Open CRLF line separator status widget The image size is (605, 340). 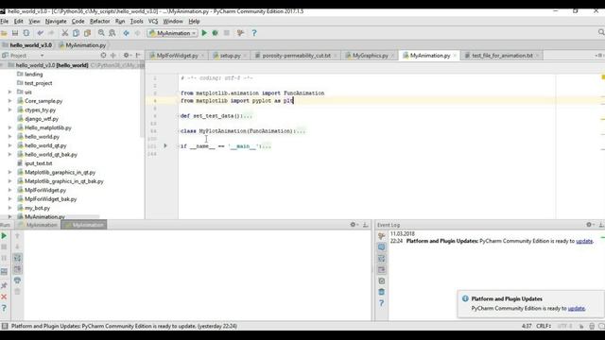[x=544, y=326]
